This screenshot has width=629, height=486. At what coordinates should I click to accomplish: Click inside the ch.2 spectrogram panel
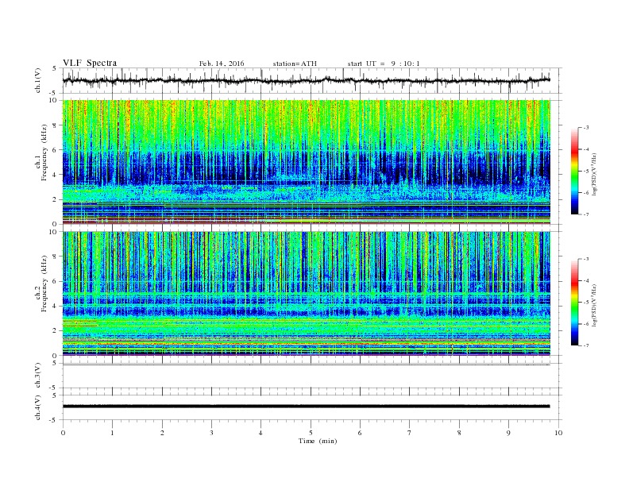pyautogui.click(x=307, y=293)
